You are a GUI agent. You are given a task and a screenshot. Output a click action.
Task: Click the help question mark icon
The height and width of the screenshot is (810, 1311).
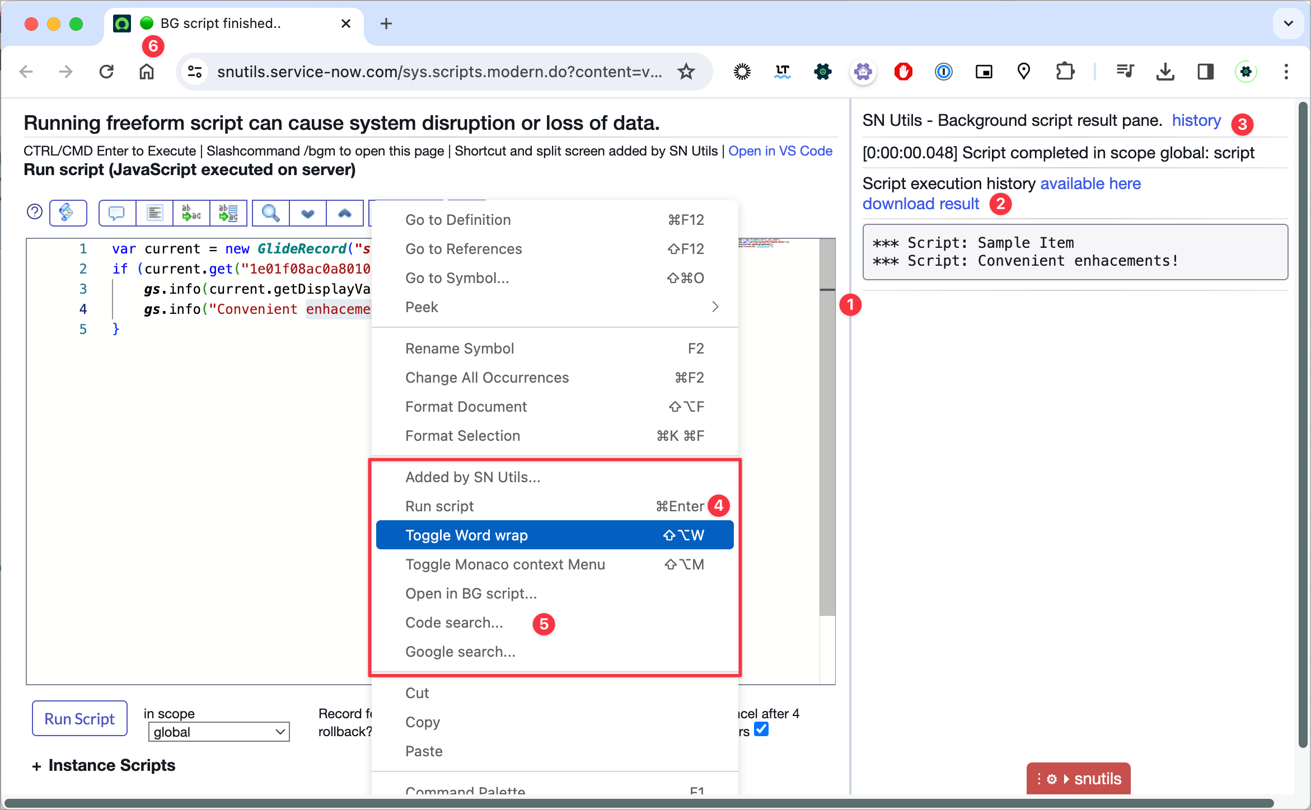click(x=35, y=212)
